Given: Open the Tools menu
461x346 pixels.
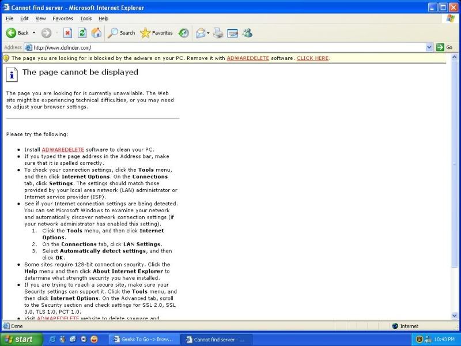Looking at the screenshot, I should pyautogui.click(x=86, y=18).
